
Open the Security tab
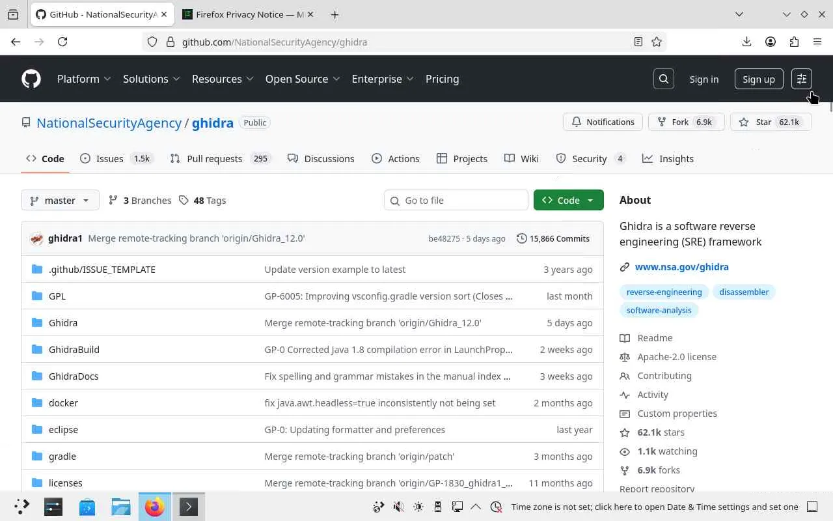592,158
